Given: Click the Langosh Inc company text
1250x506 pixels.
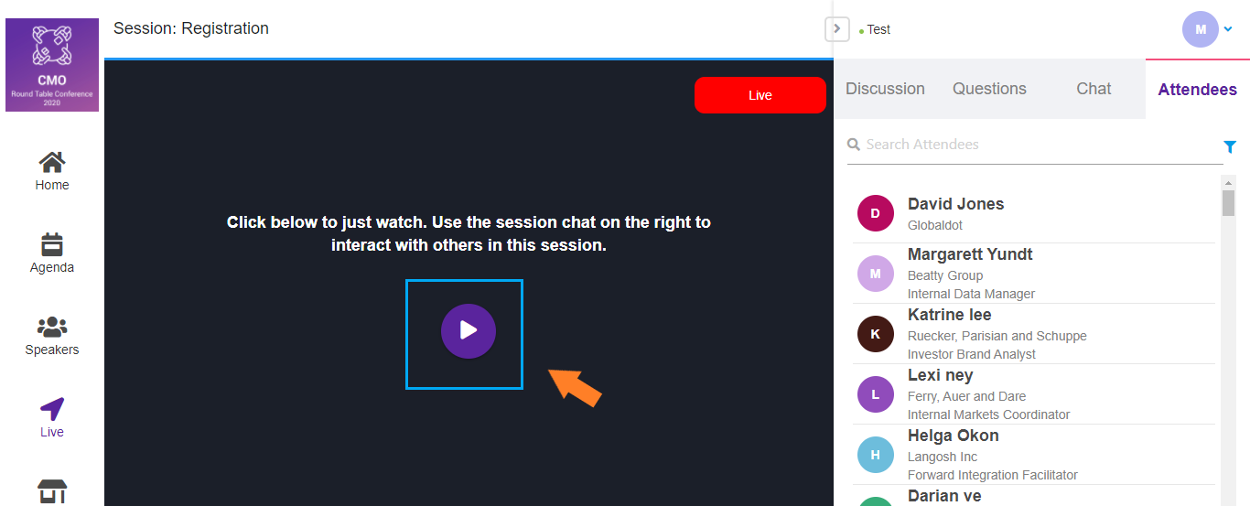Looking at the screenshot, I should coord(943,457).
